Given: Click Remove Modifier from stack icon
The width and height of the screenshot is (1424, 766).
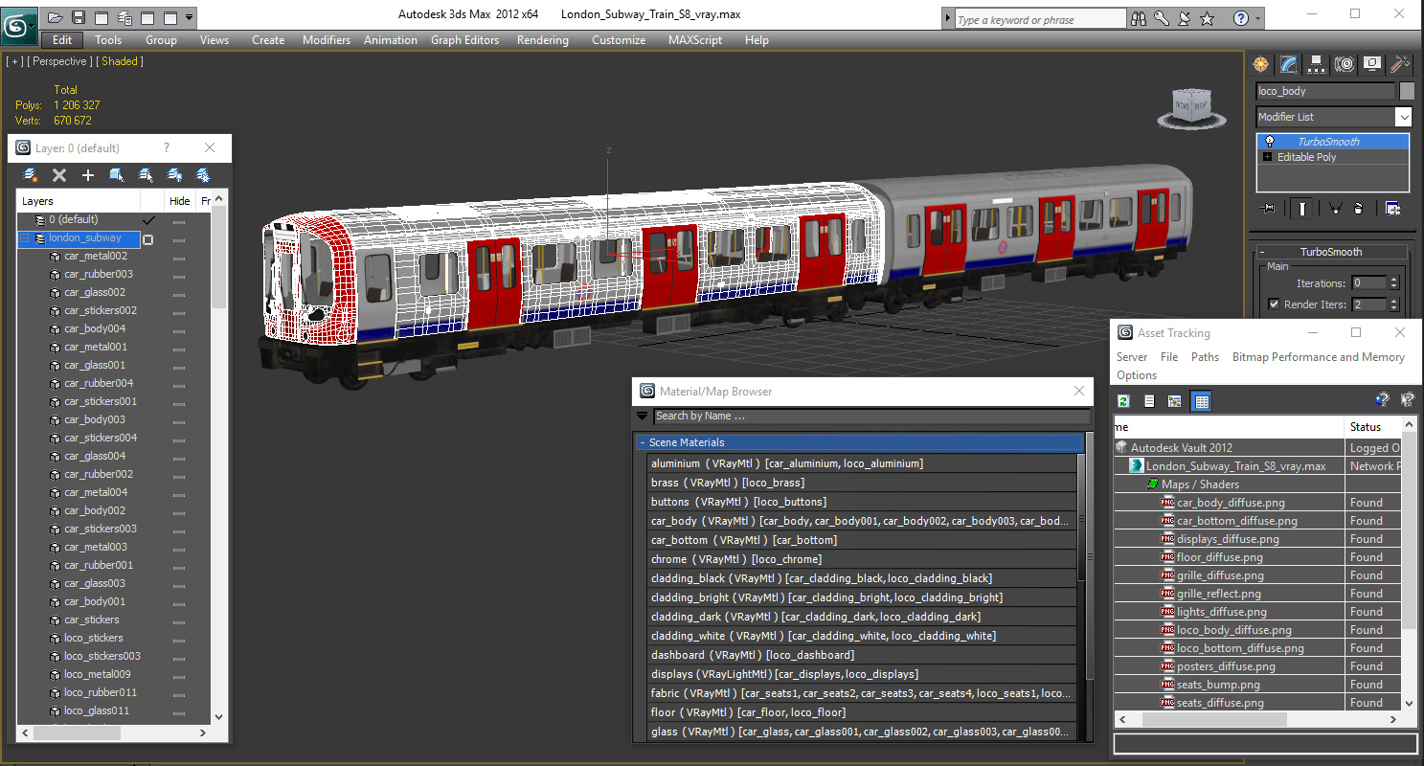Looking at the screenshot, I should tap(1360, 209).
